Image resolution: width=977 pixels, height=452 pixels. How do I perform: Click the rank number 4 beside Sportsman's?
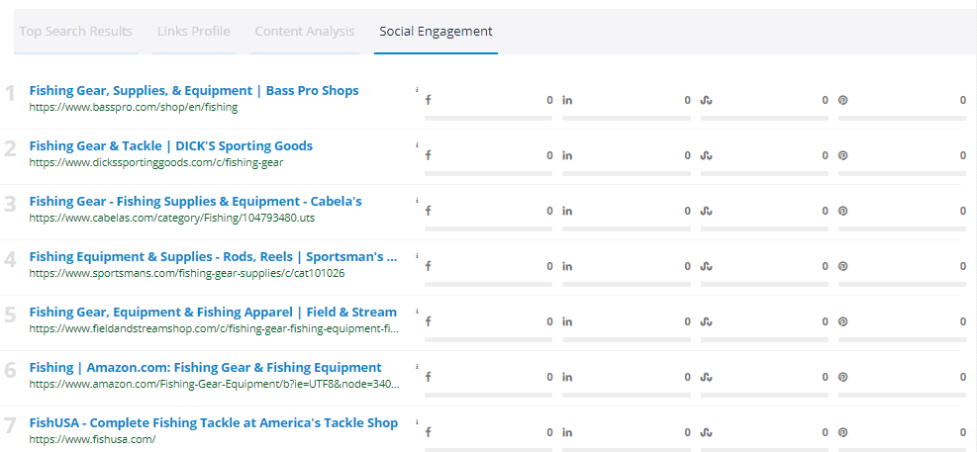click(10, 260)
